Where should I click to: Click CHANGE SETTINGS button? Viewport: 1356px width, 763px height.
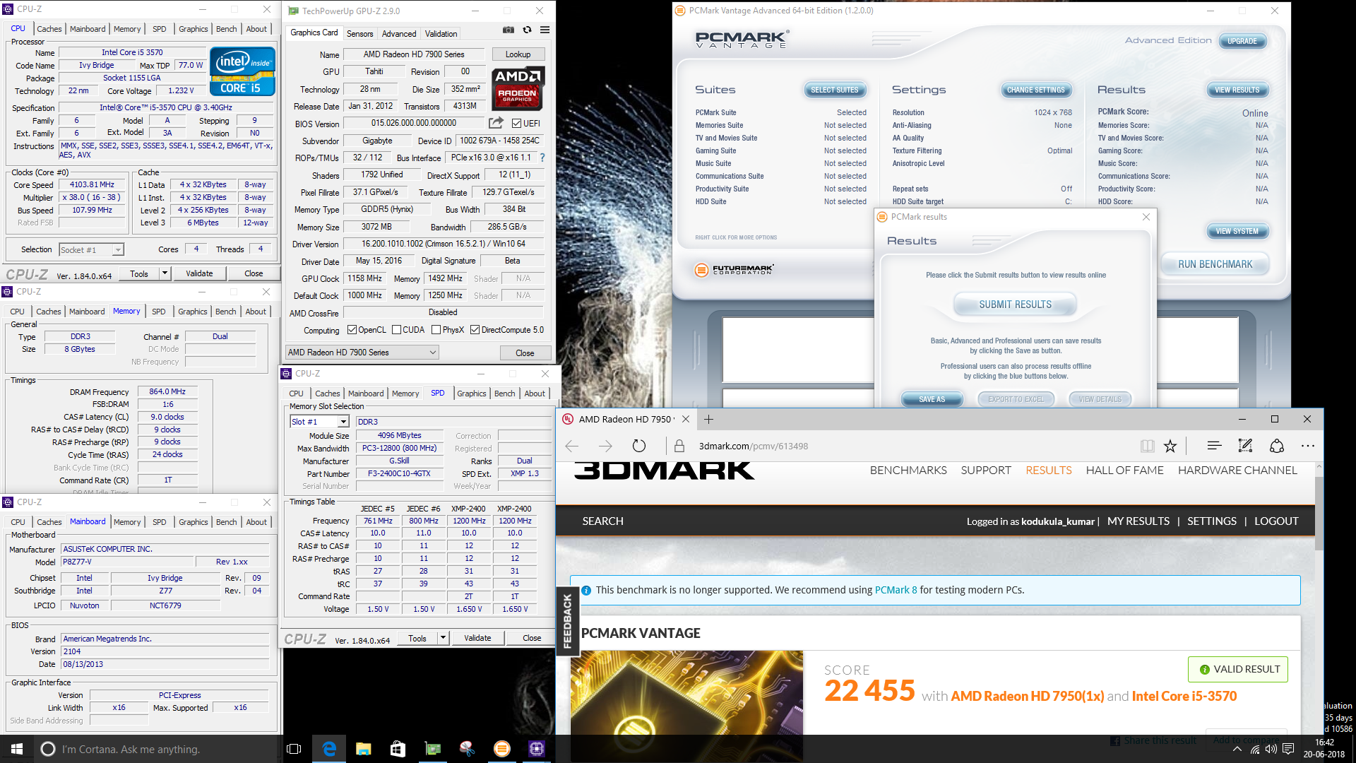pos(1035,90)
